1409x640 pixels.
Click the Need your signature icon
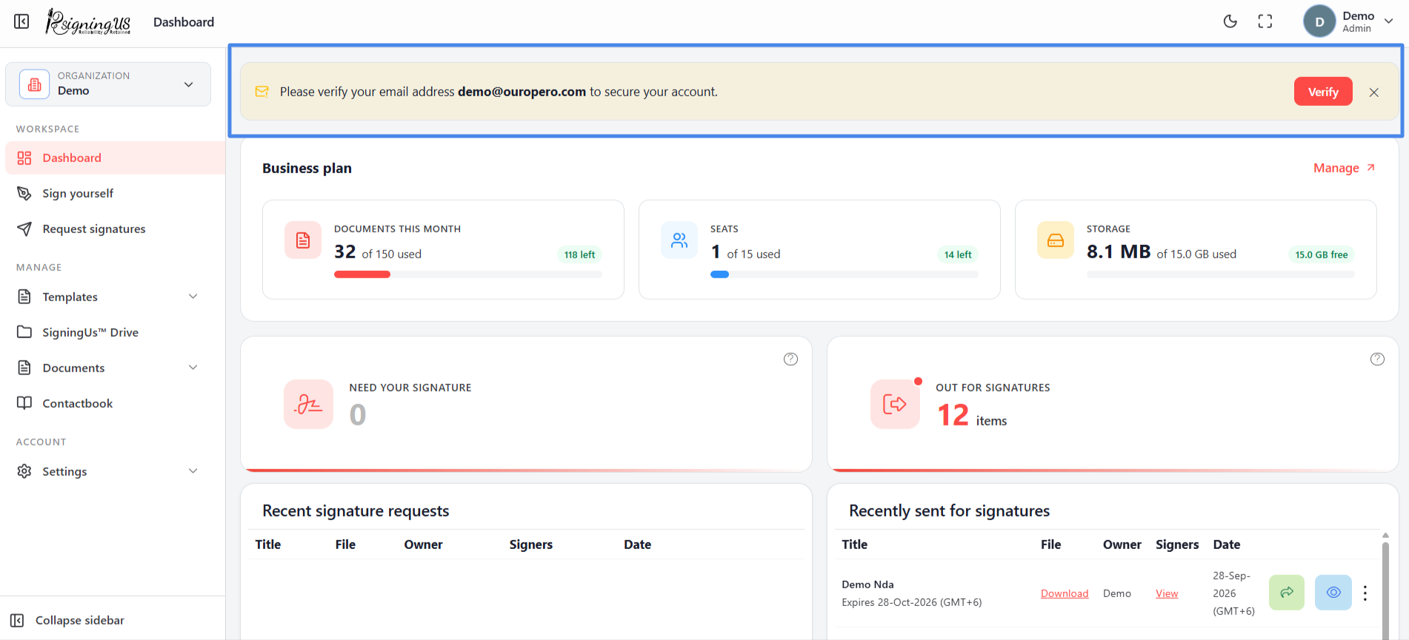[x=308, y=404]
